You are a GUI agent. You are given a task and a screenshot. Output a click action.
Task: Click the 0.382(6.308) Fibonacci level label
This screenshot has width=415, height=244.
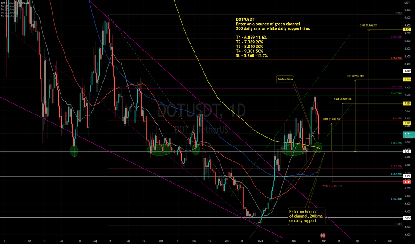[x=396, y=143]
